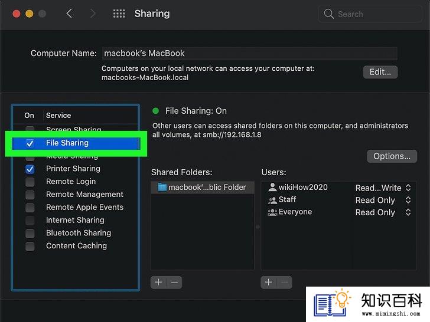This screenshot has height=322, width=430.
Task: Select the macbook's Public Folder entry
Action: (x=203, y=188)
